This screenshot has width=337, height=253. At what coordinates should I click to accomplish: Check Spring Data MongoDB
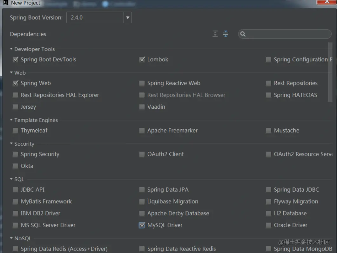[x=268, y=249]
